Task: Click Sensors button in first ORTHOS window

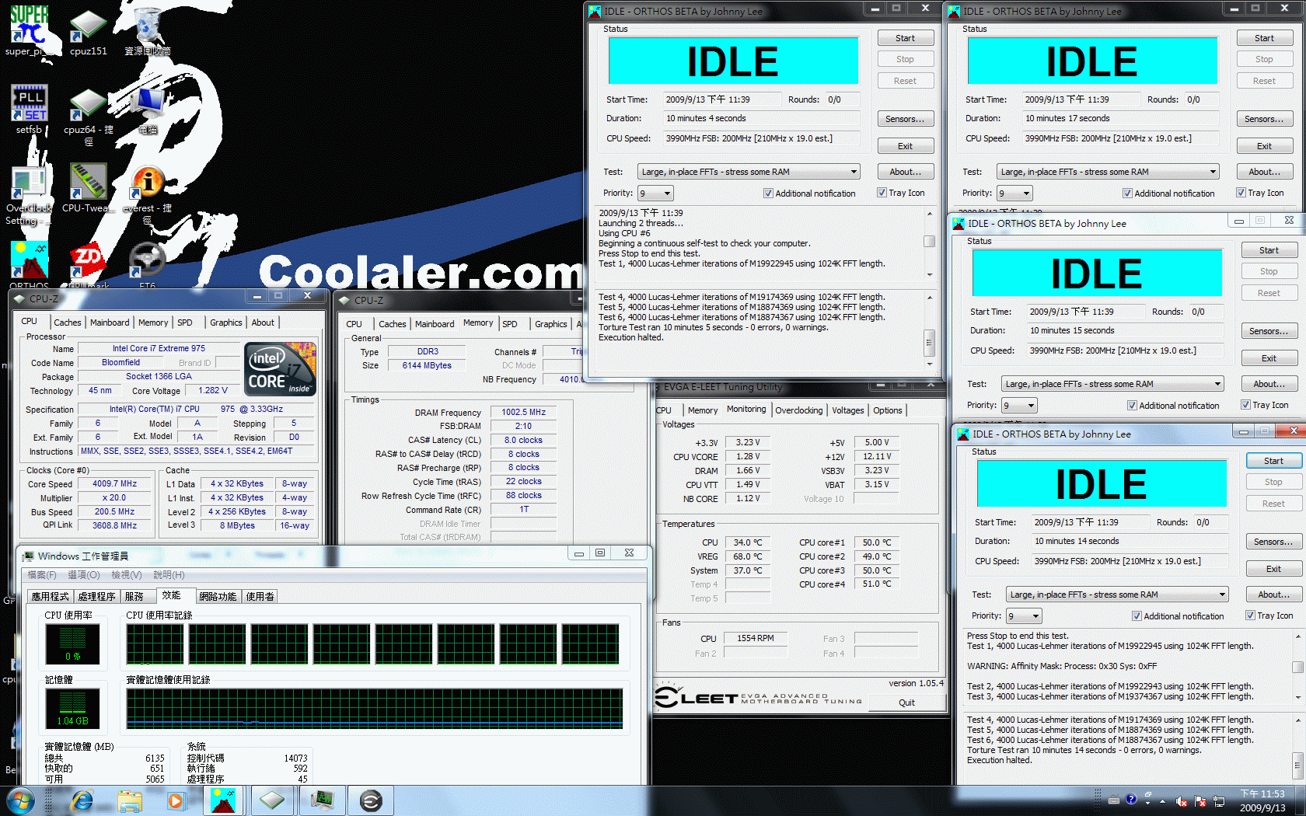Action: pos(906,119)
